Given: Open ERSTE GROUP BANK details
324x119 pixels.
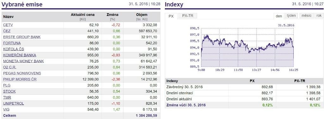Looking at the screenshot, I should pos(22,37).
